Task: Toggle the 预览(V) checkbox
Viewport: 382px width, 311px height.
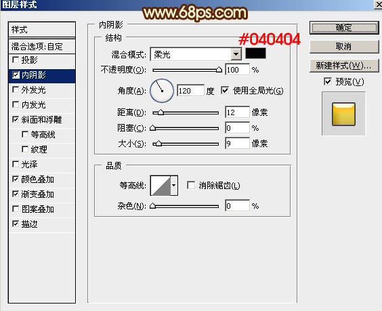Action: click(328, 81)
